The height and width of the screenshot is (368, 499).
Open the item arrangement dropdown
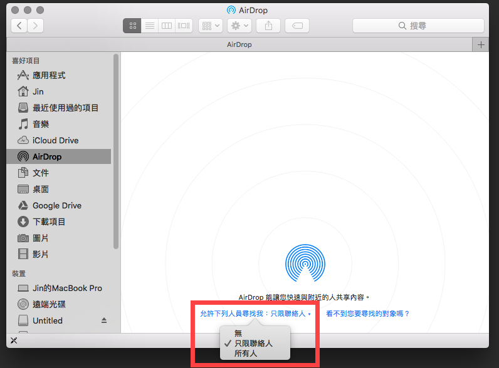pos(211,26)
